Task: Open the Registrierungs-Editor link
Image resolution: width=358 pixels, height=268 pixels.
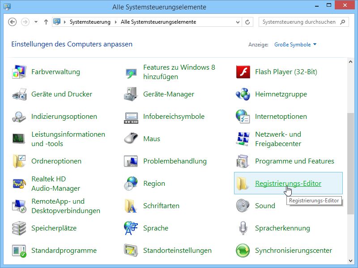Action: pyautogui.click(x=288, y=184)
